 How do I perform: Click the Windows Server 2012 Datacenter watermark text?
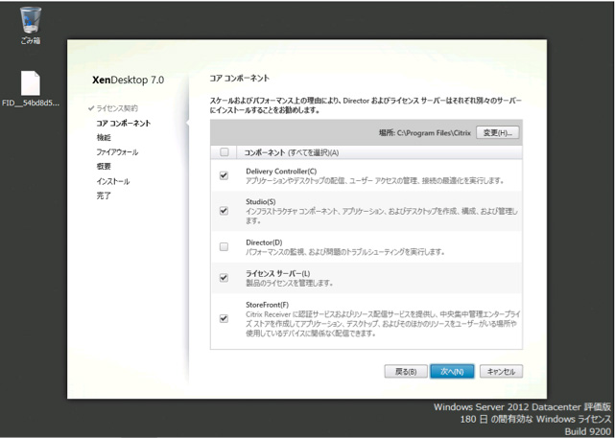[522, 406]
